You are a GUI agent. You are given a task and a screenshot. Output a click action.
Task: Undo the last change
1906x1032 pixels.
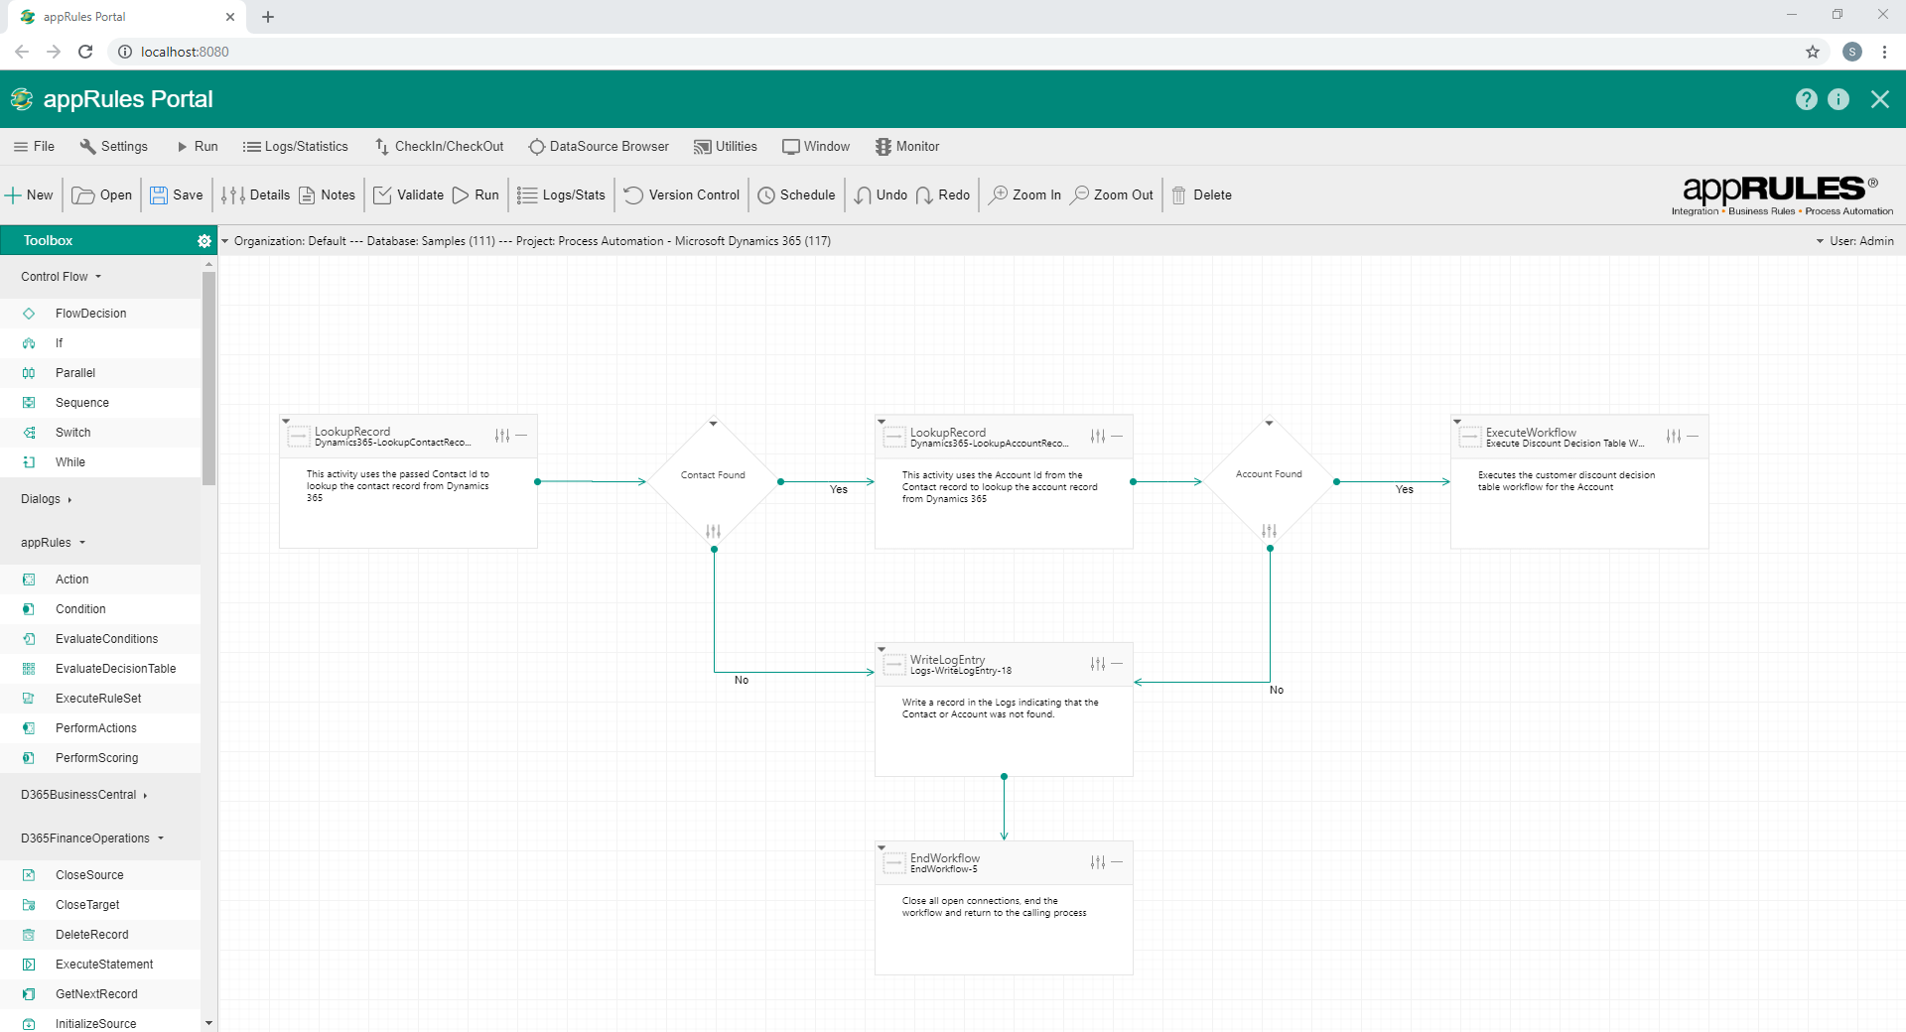point(880,194)
